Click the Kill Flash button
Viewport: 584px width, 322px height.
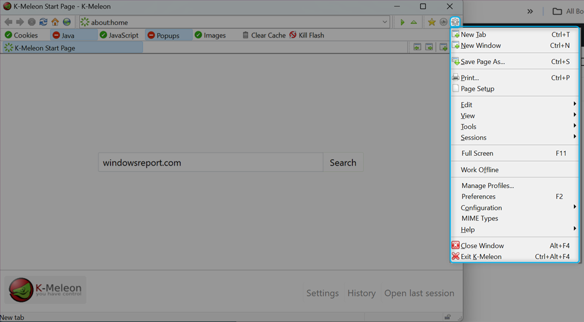306,35
